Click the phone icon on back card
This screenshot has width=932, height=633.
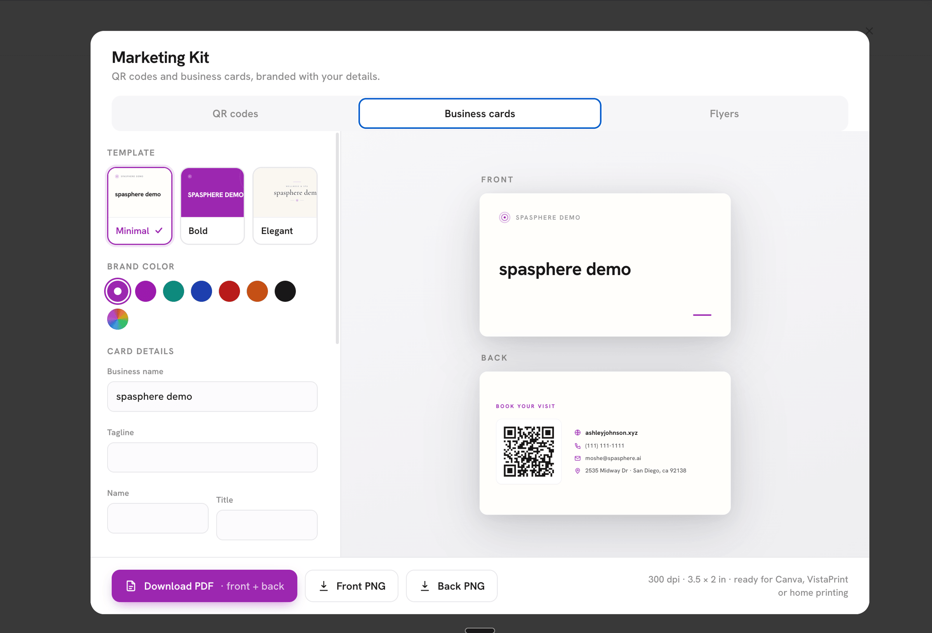577,446
